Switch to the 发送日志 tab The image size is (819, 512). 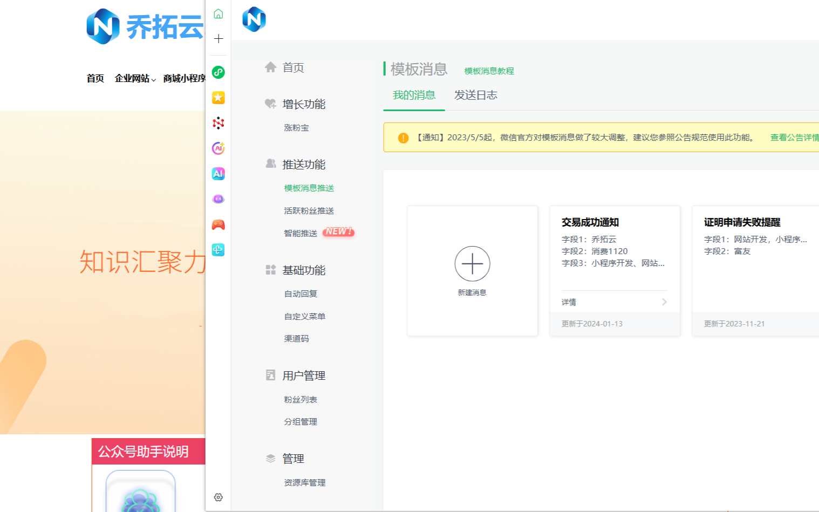(x=475, y=95)
